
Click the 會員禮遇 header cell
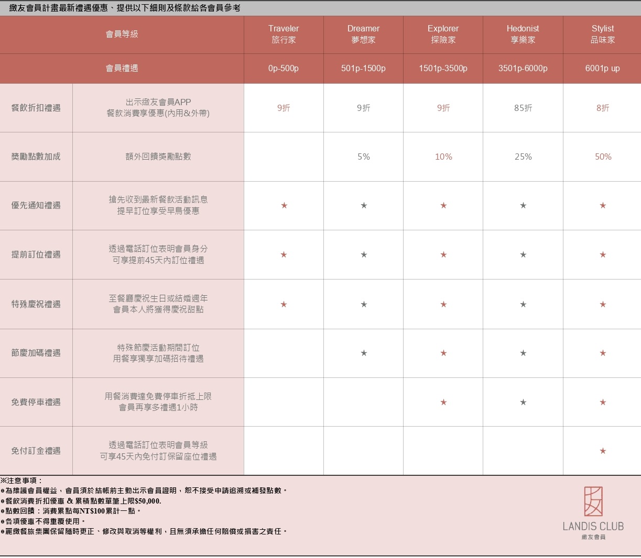(122, 68)
